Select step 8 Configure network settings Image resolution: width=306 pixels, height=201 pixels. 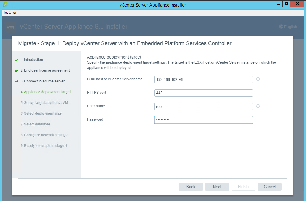(44, 135)
